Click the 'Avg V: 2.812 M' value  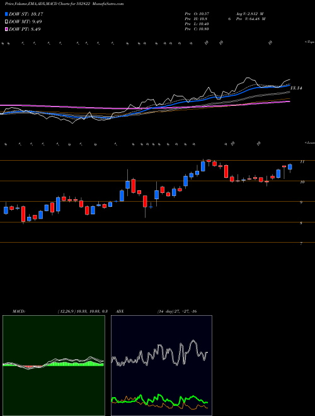point(250,14)
